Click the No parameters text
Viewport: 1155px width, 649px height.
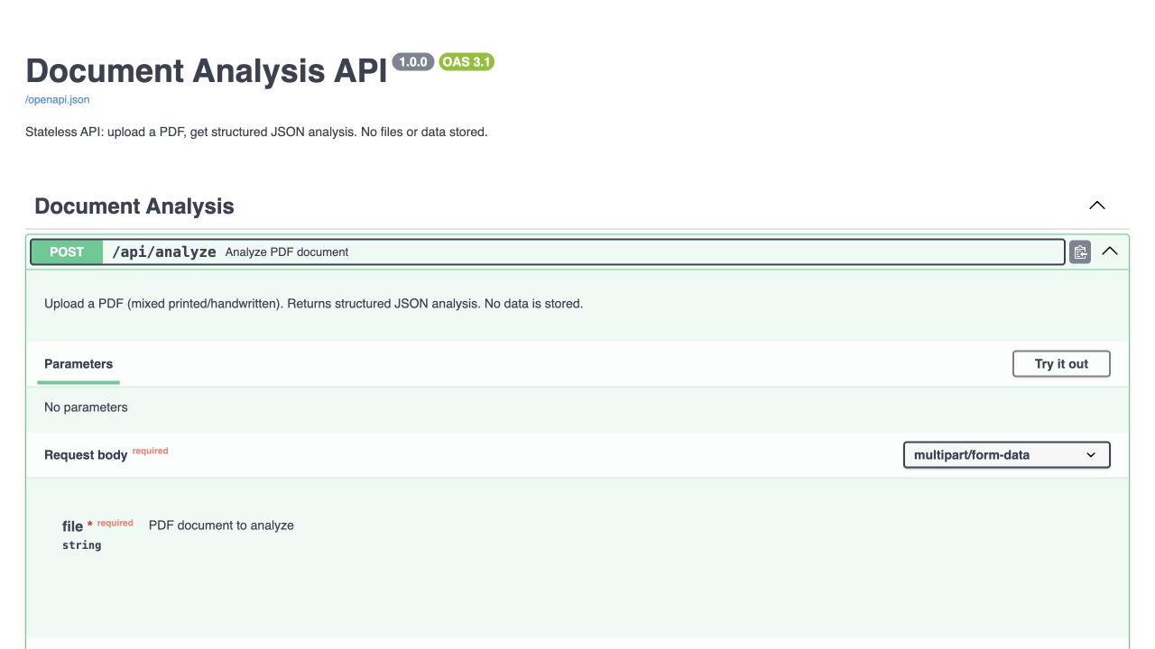click(86, 407)
